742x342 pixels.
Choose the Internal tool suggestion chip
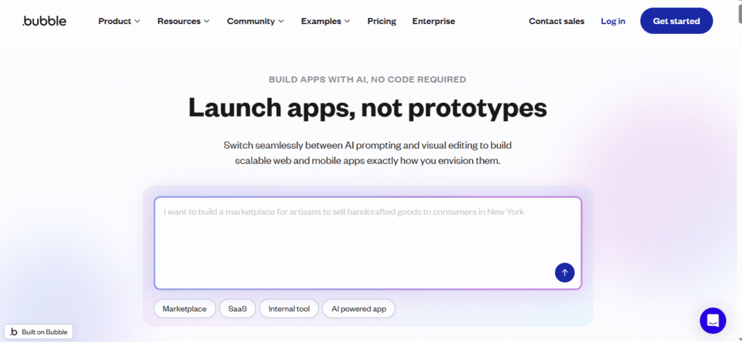(288, 309)
